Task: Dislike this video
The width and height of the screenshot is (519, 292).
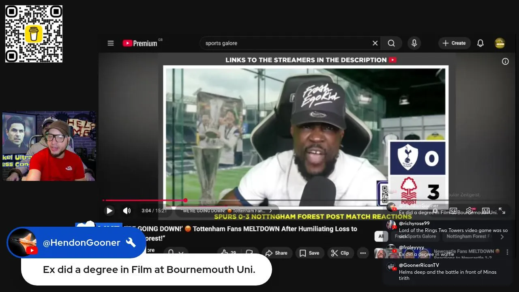Action: coord(250,253)
